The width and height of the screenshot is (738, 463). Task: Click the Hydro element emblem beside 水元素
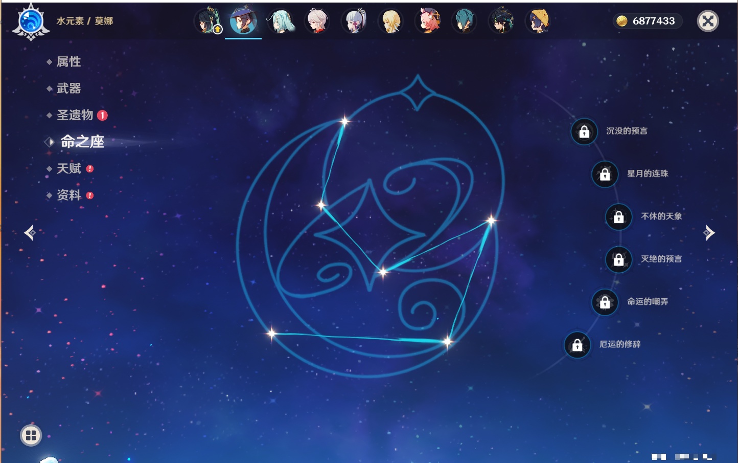coord(31,22)
